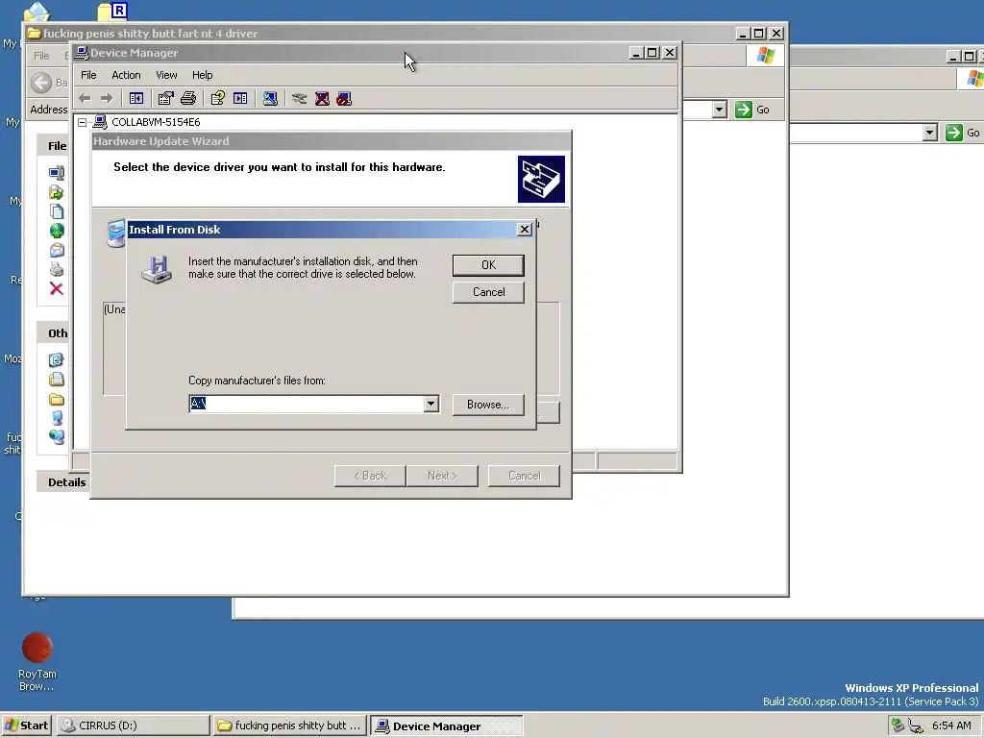Click the greyed icon left of Uninstall
Image resolution: width=984 pixels, height=738 pixels.
300,99
